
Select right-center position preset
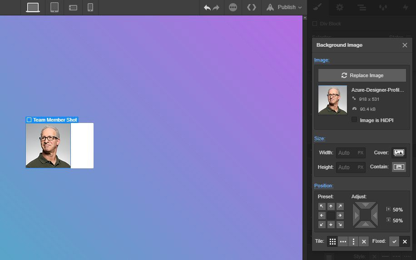click(340, 216)
